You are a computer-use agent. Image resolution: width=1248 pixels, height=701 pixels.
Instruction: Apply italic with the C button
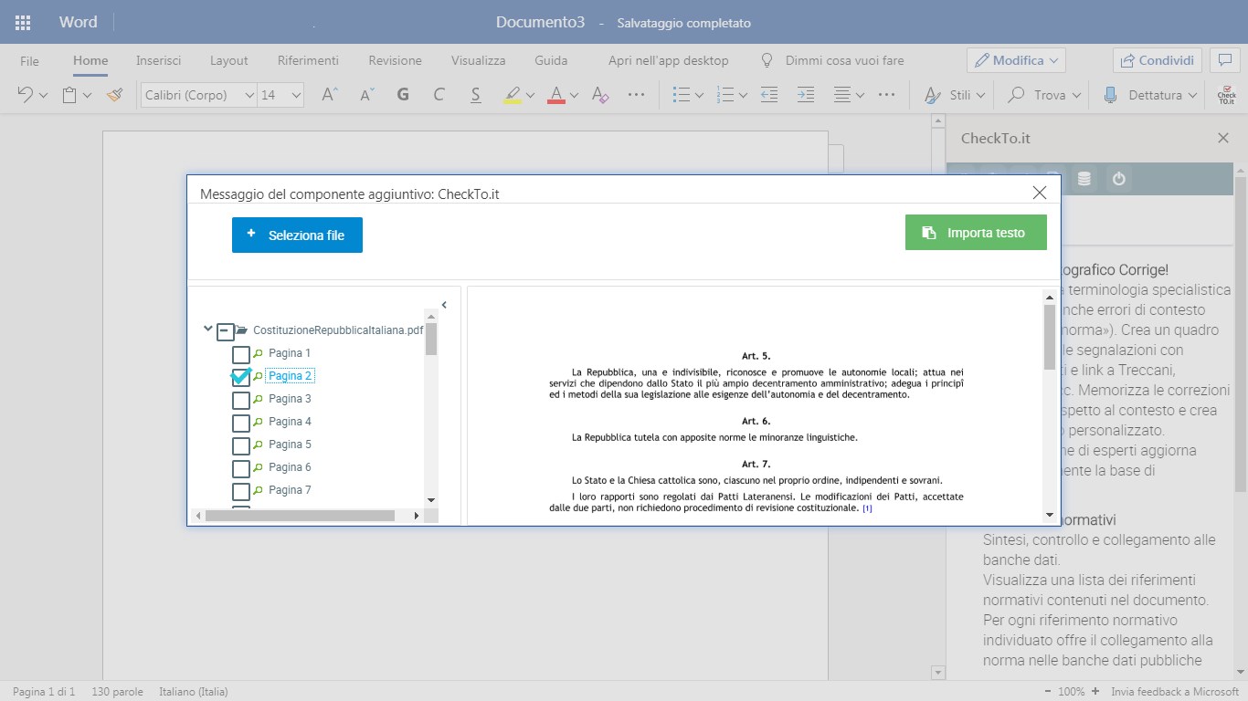click(x=439, y=95)
